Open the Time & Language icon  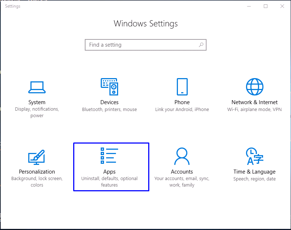pyautogui.click(x=255, y=156)
